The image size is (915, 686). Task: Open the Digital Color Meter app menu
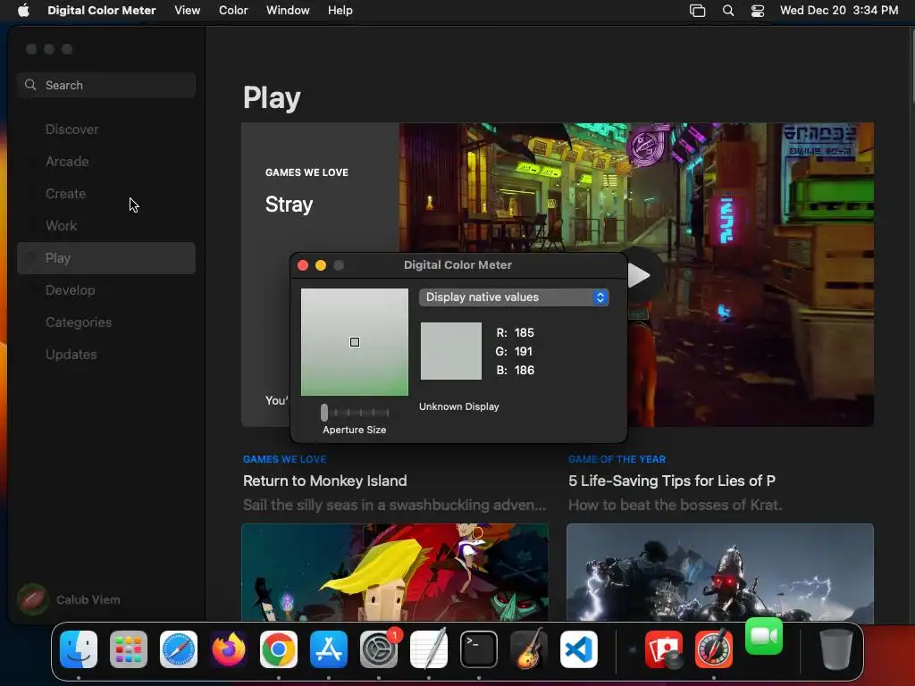(102, 10)
